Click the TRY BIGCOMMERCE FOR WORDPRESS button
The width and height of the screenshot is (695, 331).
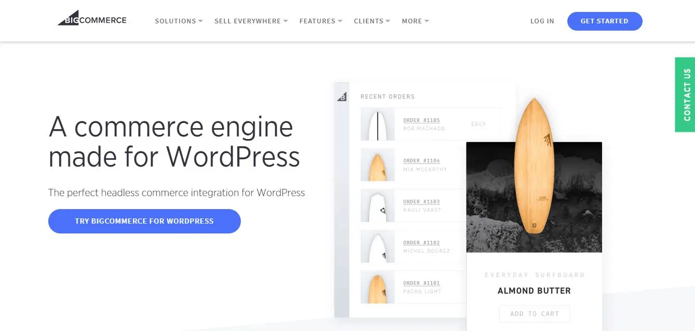click(x=144, y=221)
